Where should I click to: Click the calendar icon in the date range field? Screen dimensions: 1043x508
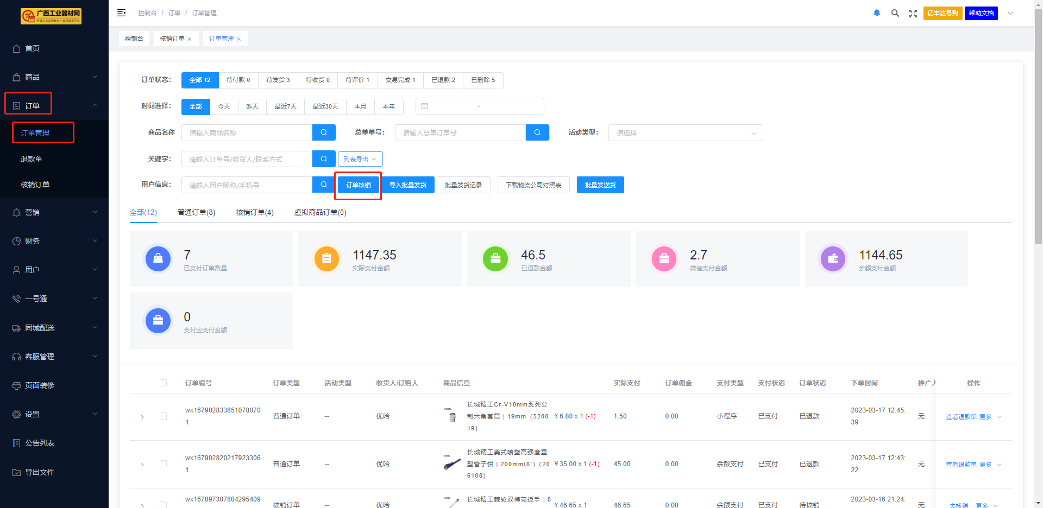pyautogui.click(x=425, y=106)
